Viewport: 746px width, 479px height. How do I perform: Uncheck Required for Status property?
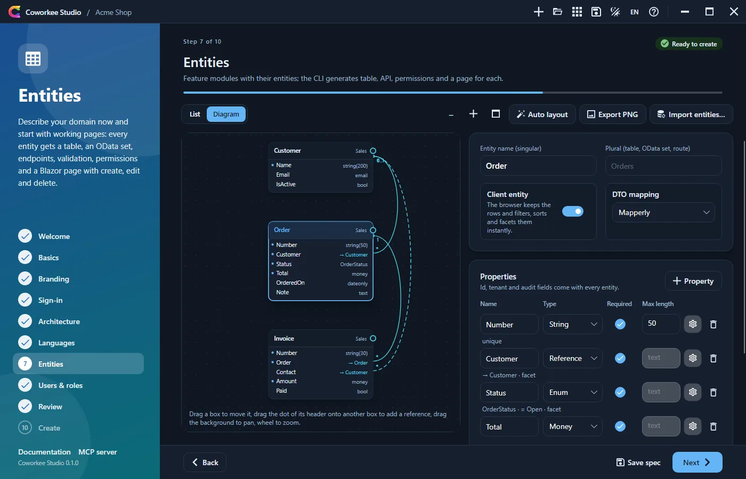coord(620,392)
